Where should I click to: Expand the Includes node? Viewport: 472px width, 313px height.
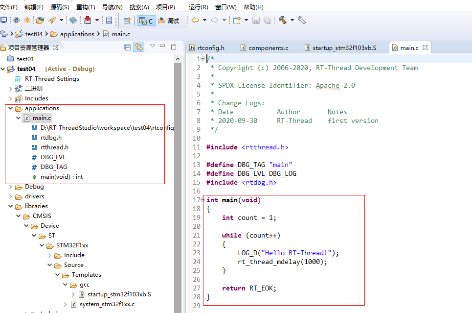11,98
